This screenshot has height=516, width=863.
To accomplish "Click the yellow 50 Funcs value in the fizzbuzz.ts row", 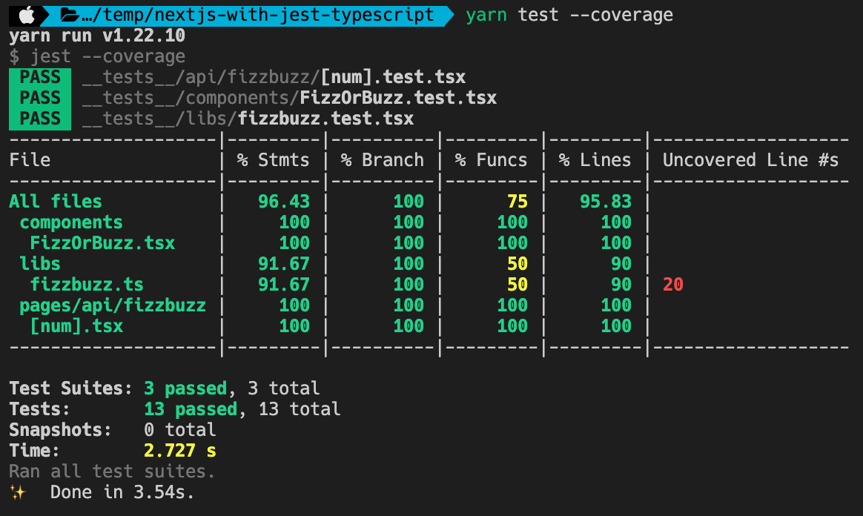I will (518, 285).
